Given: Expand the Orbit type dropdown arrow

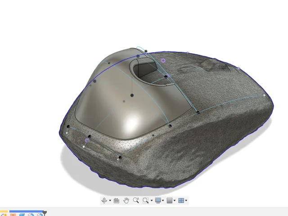Looking at the screenshot, I should pos(110,200).
